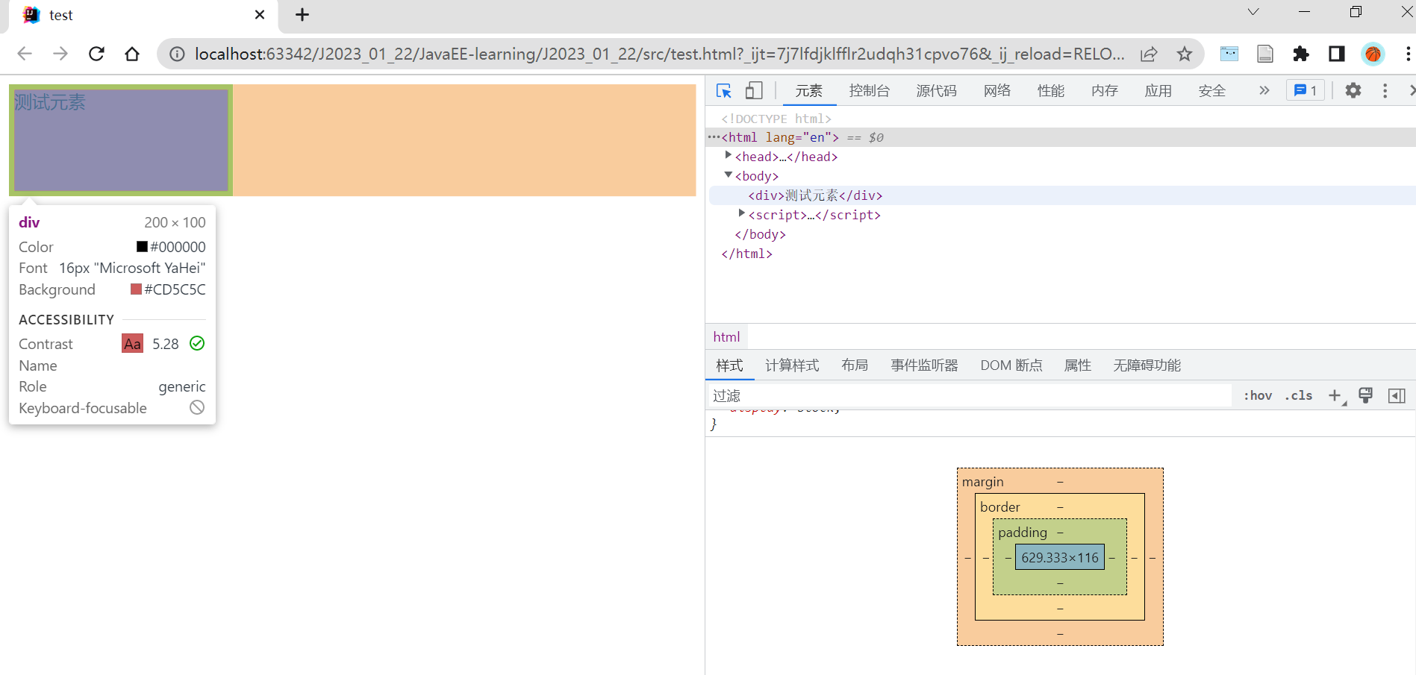
Task: Collapse the body element node
Action: coord(728,175)
